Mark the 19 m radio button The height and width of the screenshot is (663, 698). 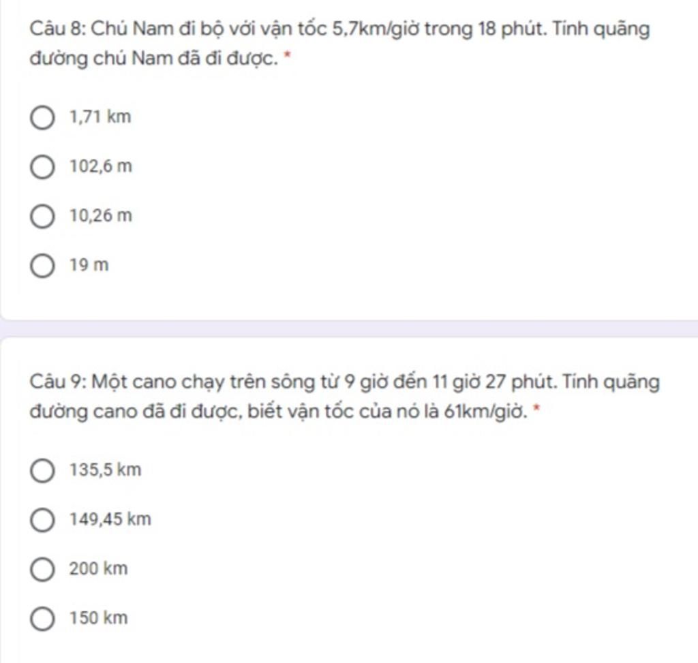pyautogui.click(x=42, y=266)
